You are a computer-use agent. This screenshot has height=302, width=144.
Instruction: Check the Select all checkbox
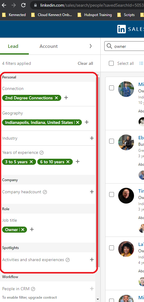click(x=111, y=63)
